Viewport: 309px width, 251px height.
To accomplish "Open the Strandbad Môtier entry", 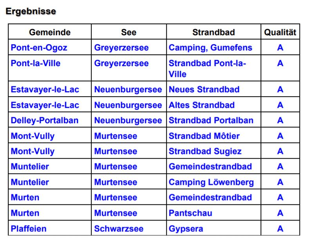I will tap(204, 136).
